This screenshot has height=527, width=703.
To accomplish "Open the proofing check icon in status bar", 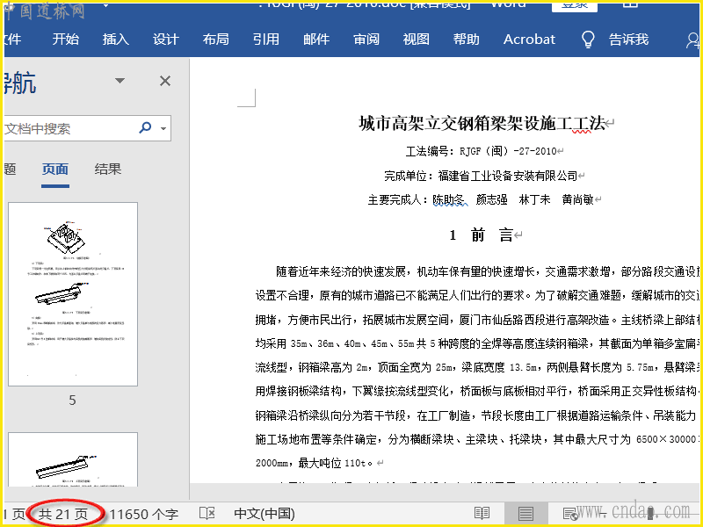I will [207, 513].
